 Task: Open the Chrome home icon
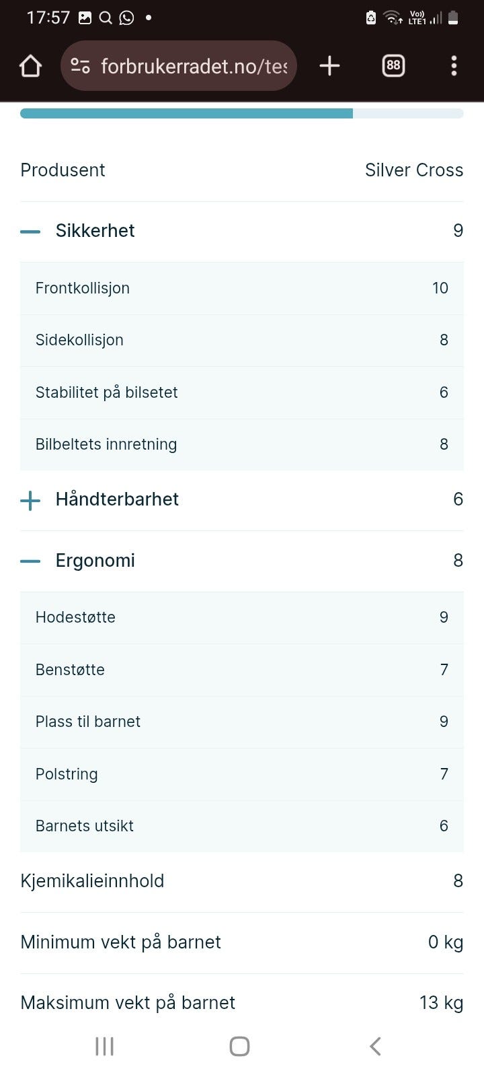(x=30, y=65)
